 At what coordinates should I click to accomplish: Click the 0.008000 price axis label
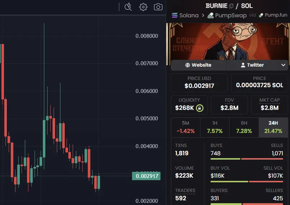tap(147, 36)
